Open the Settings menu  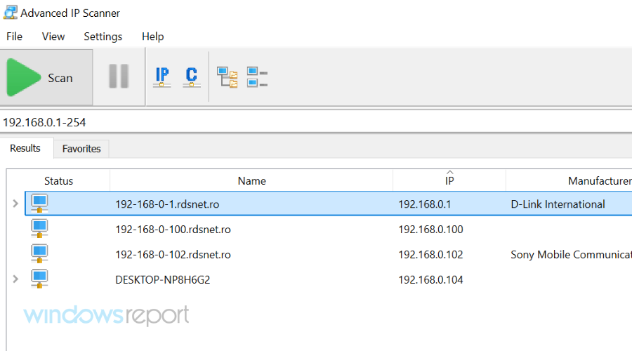coord(103,37)
